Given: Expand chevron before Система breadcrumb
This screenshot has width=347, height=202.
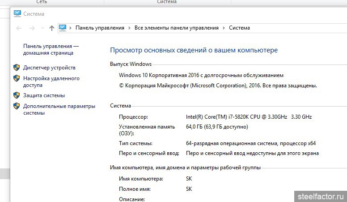Looking at the screenshot, I should 224,28.
